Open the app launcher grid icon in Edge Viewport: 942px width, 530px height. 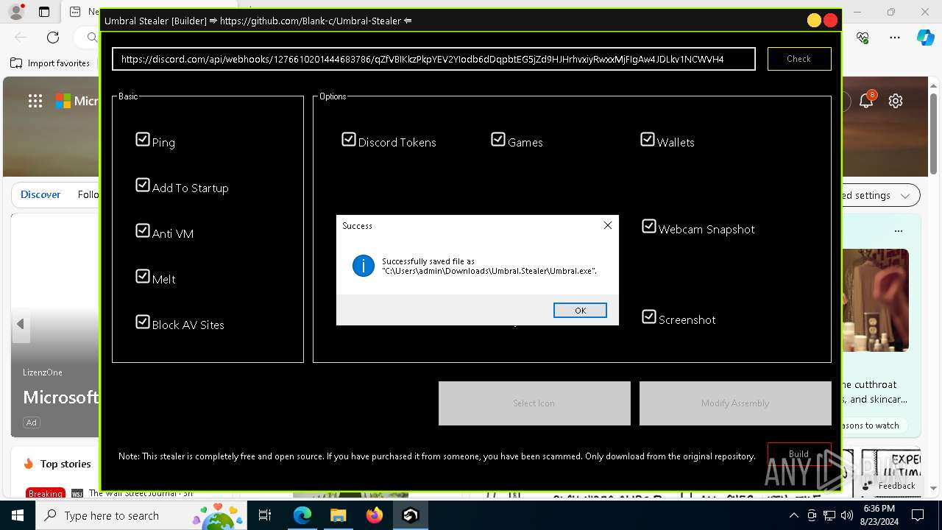pos(35,101)
